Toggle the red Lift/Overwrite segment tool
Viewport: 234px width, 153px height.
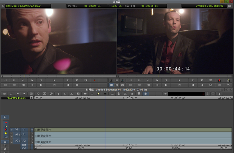tap(6, 122)
